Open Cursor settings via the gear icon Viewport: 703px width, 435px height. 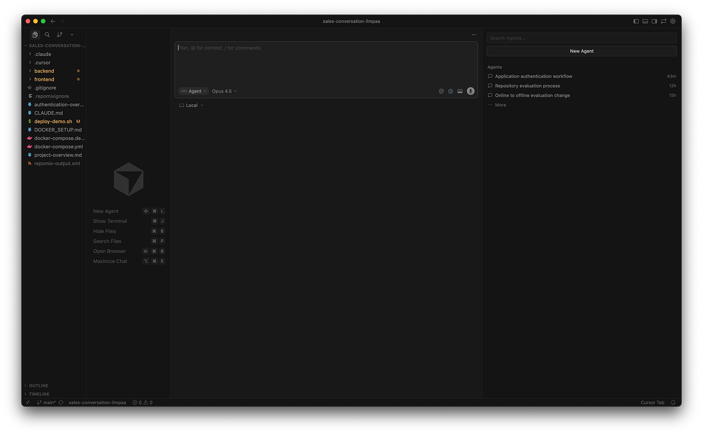click(x=673, y=21)
